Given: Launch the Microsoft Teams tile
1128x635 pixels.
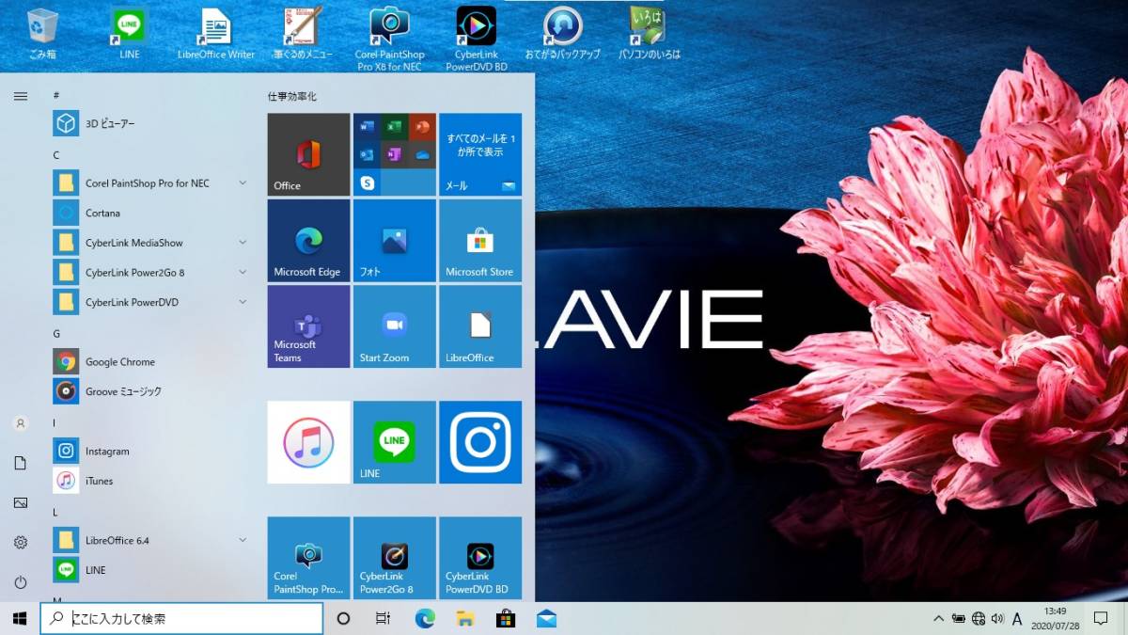Looking at the screenshot, I should (x=308, y=326).
